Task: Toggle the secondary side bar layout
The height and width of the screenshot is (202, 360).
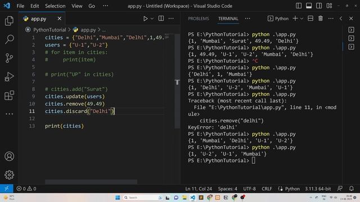Action: (x=319, y=6)
